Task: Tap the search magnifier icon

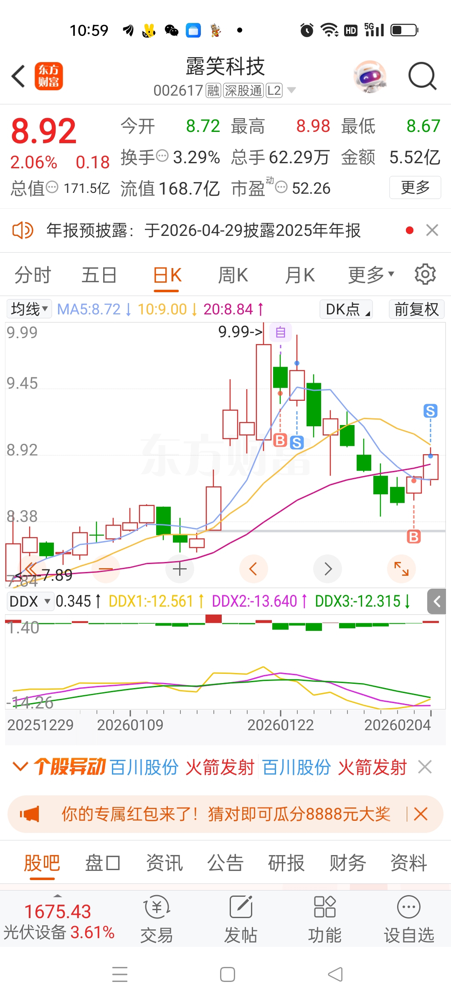Action: tap(422, 76)
